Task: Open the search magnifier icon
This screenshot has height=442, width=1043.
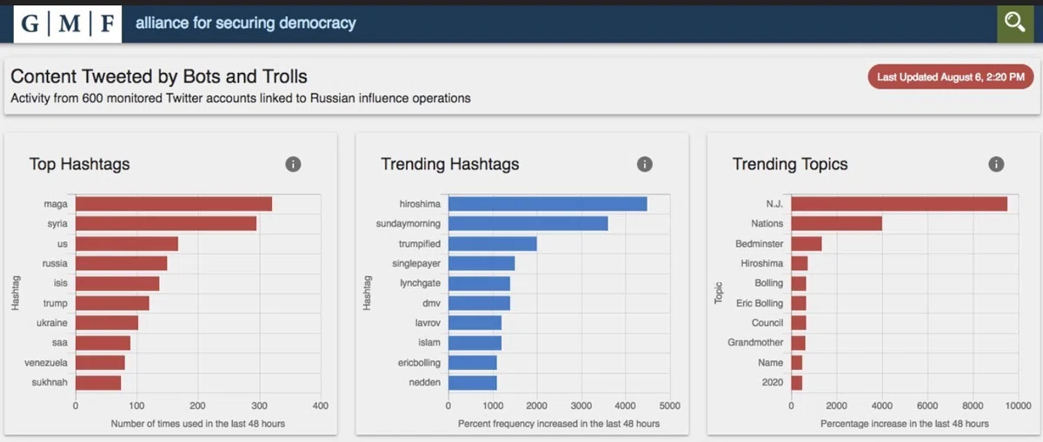Action: point(1014,23)
